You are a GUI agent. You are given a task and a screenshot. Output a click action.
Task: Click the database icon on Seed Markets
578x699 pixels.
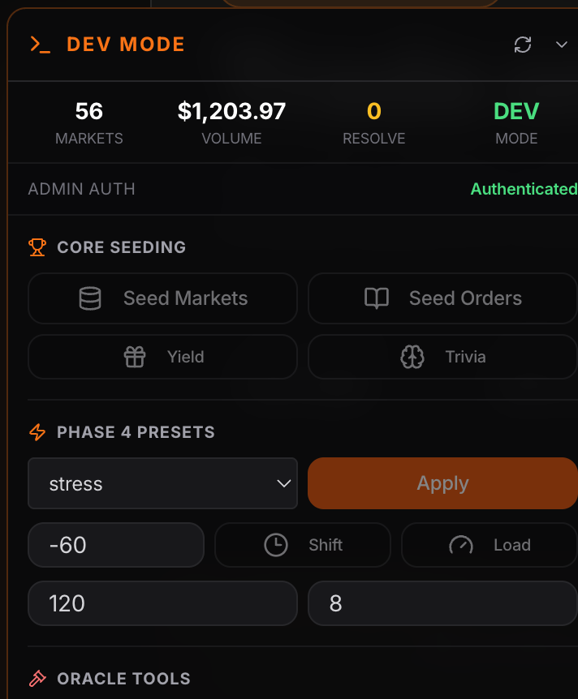pyautogui.click(x=90, y=298)
